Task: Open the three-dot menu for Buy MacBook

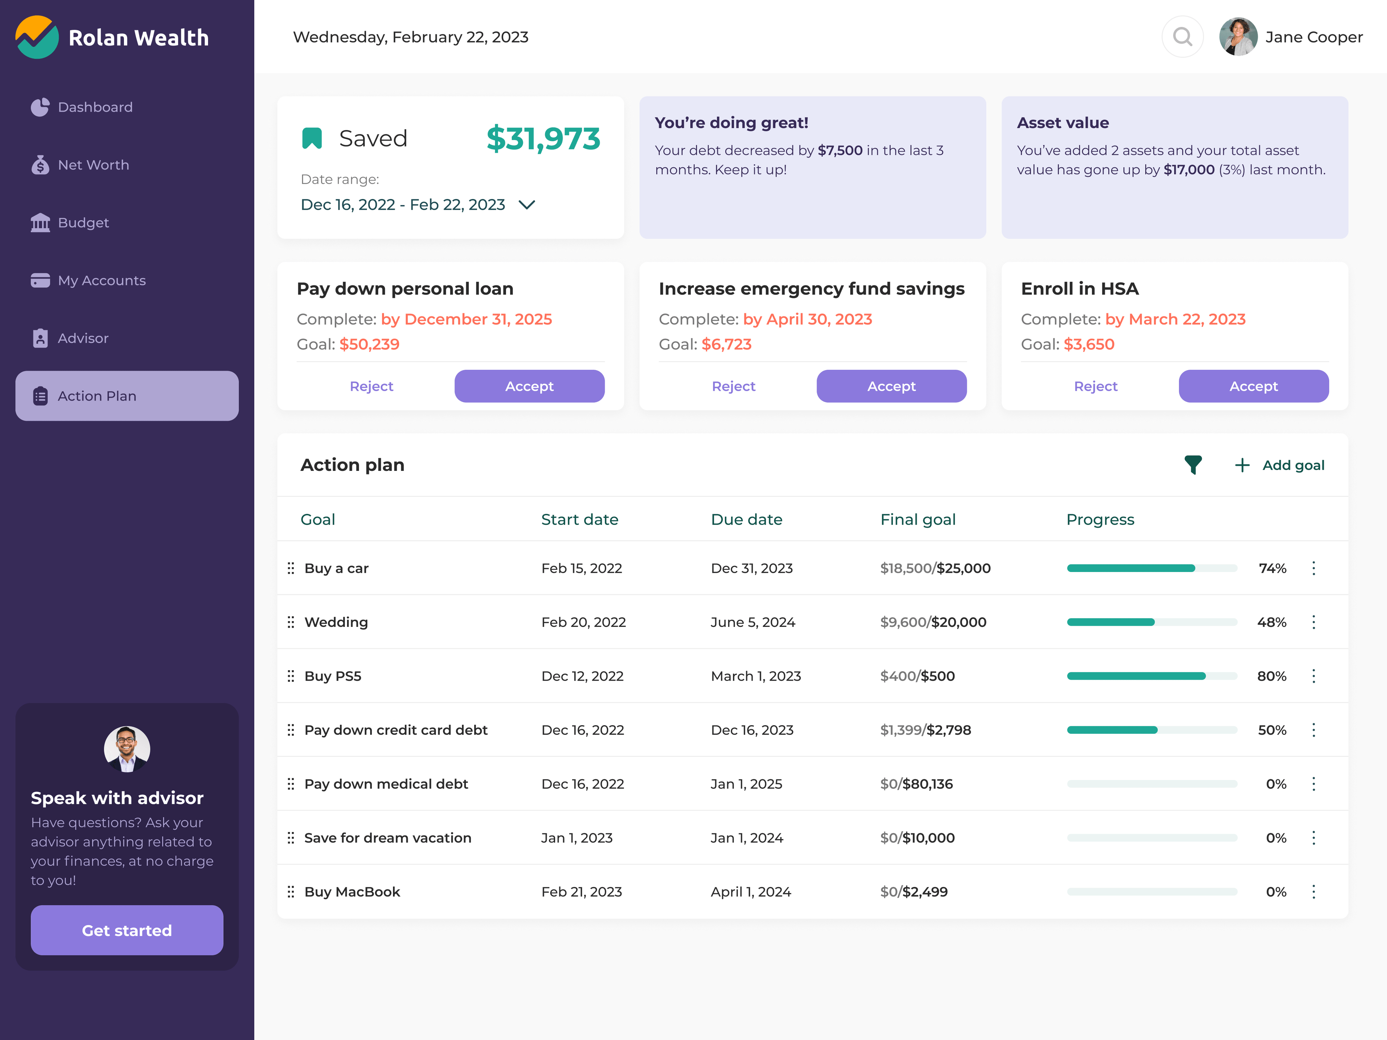Action: (1314, 892)
